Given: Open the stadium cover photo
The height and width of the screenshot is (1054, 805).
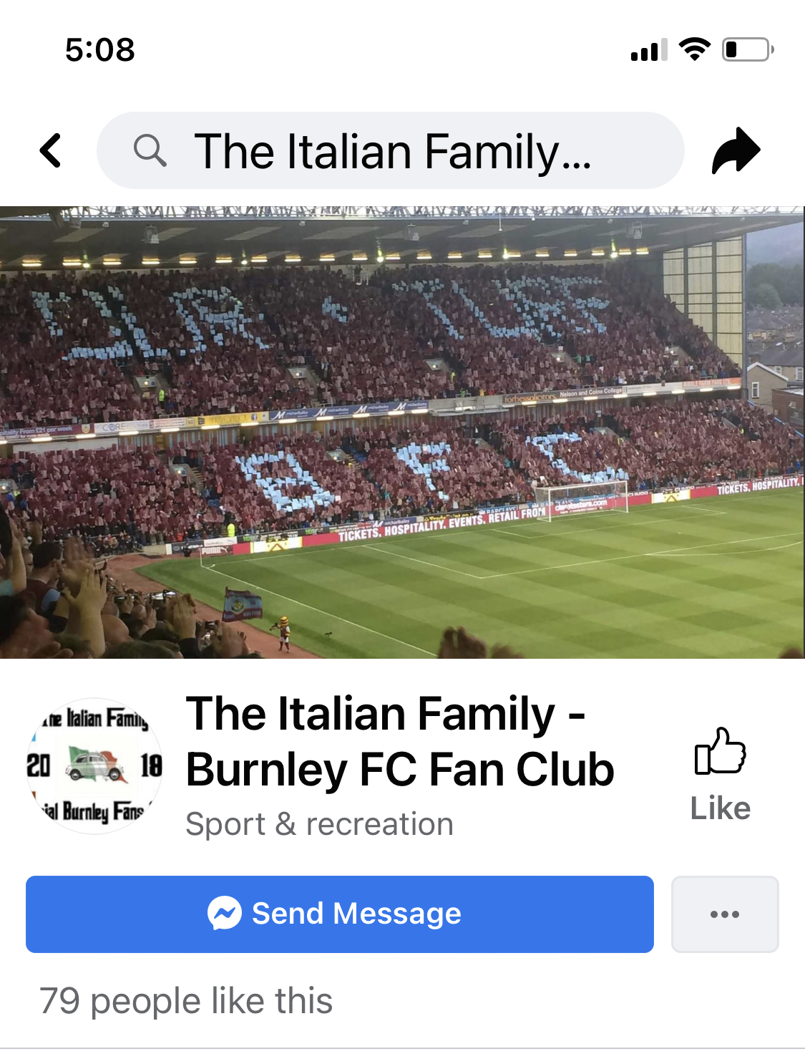Looking at the screenshot, I should tap(402, 432).
